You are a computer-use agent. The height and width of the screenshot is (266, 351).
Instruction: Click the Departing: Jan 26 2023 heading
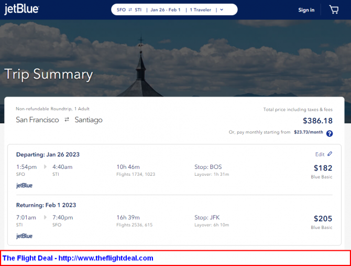point(48,154)
